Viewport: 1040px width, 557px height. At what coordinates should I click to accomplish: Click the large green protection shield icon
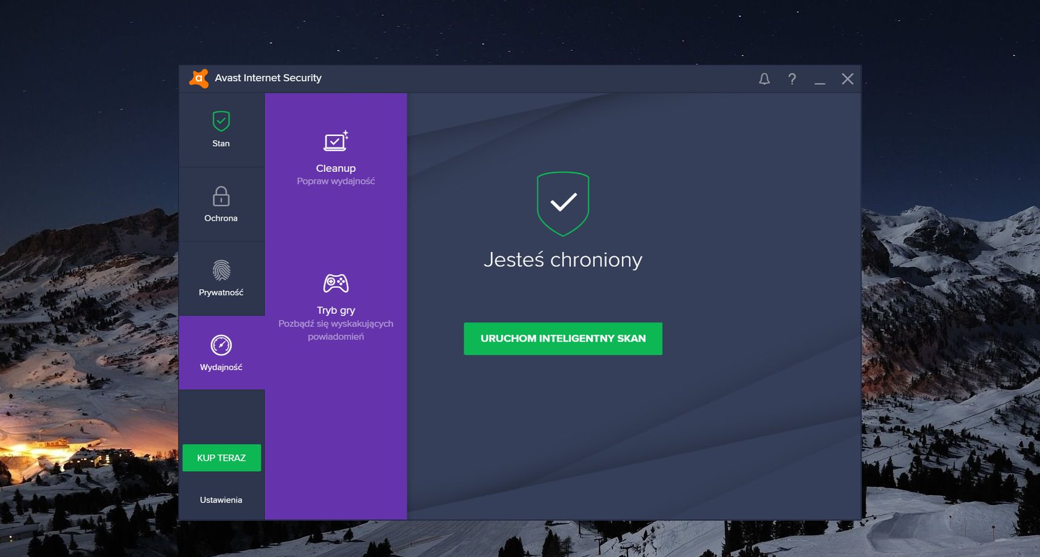[x=563, y=204]
